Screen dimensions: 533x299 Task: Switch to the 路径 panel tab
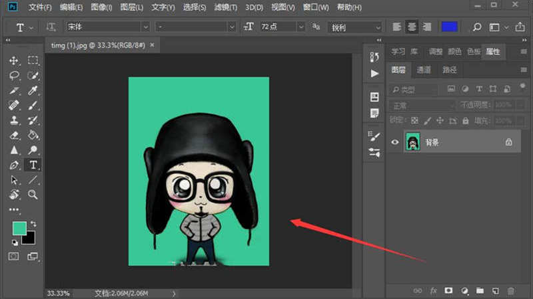coord(450,70)
